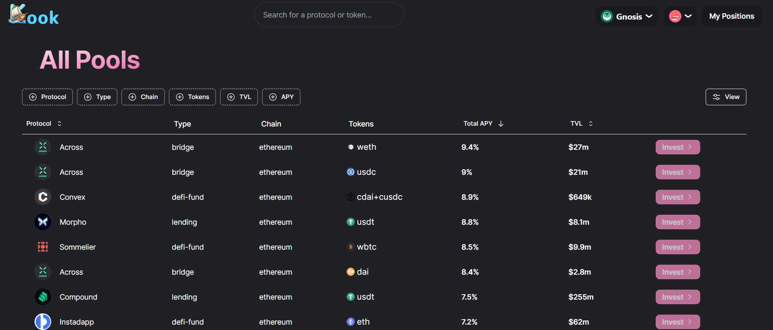Click the 9.4% APY value
Image resolution: width=773 pixels, height=330 pixels.
470,147
